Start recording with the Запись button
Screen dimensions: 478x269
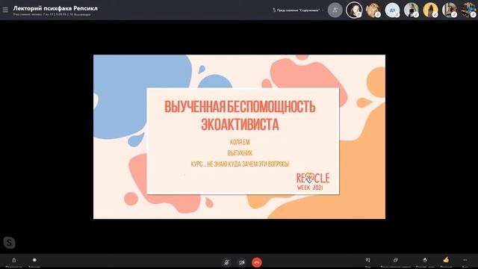coord(34,262)
